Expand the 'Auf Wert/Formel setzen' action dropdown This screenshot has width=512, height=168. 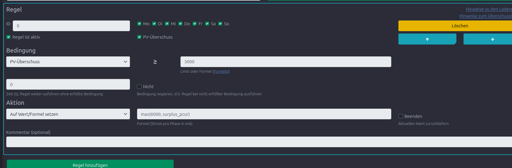tap(68, 114)
